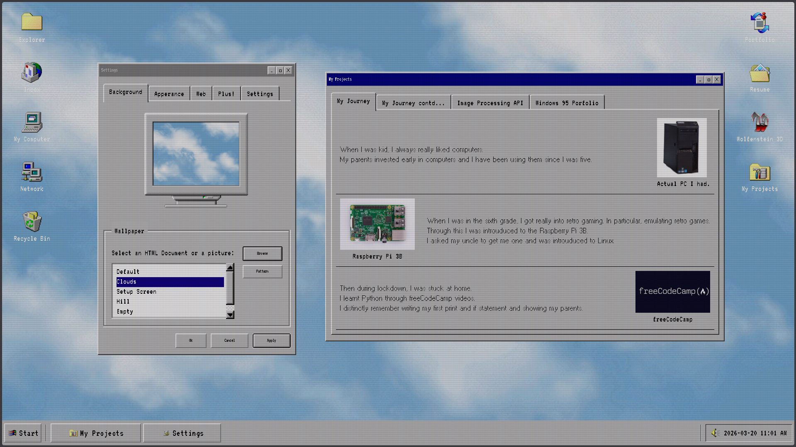
Task: Open the Windows 95 Porfolio tab
Action: 567,103
